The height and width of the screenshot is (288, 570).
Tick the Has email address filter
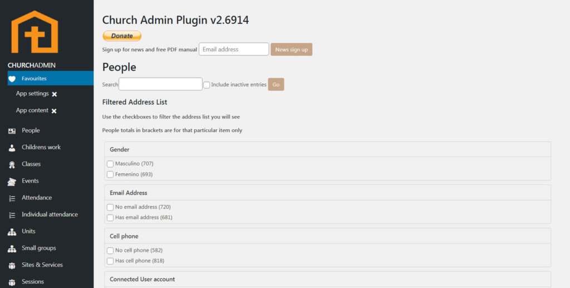click(x=110, y=218)
